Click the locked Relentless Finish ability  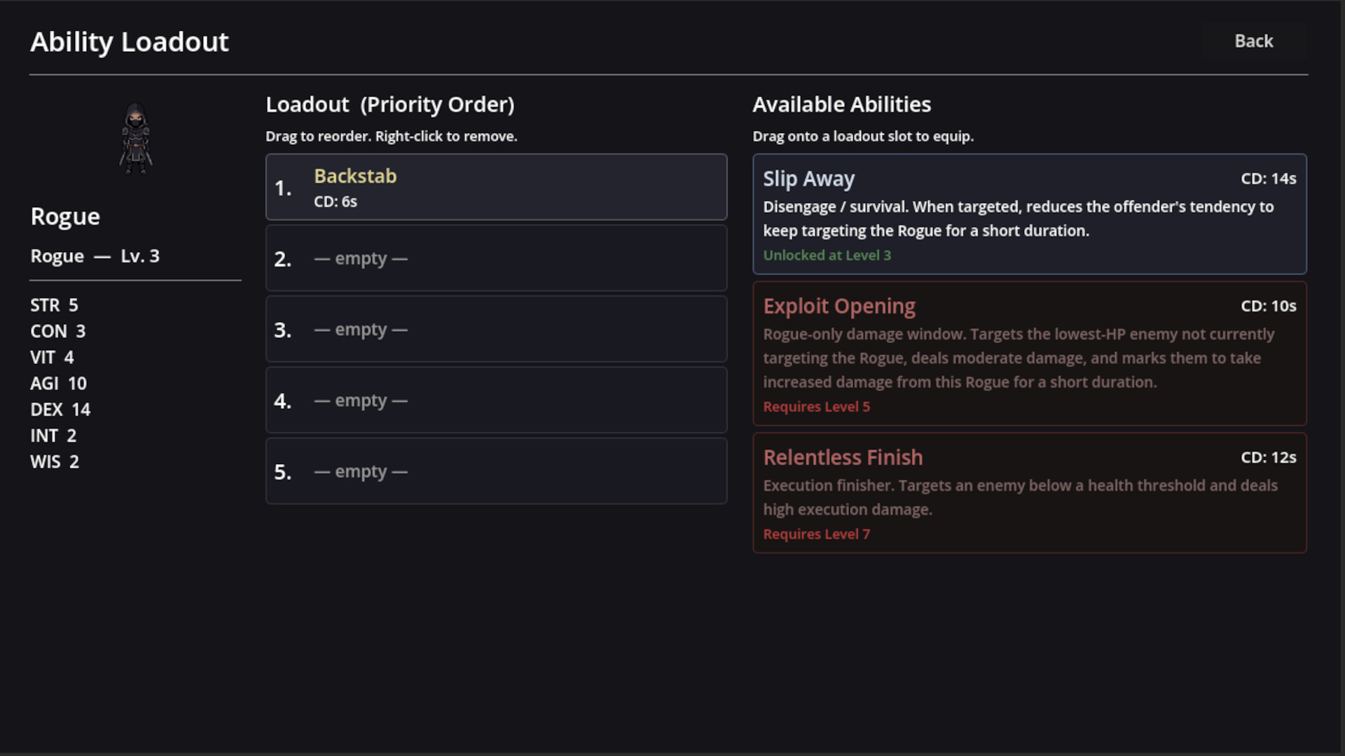(x=1029, y=493)
